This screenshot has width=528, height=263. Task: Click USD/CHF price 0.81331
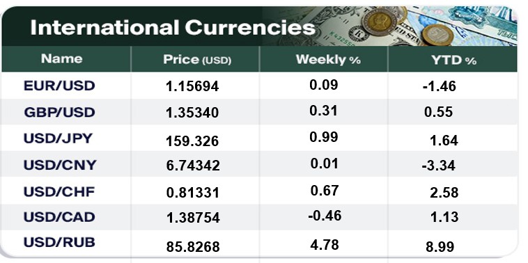pos(193,193)
